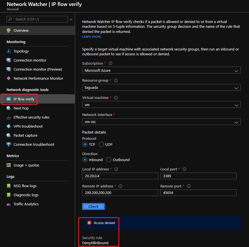This screenshot has width=249, height=247.
Task: Open the Resource group dropdown
Action: point(161,87)
